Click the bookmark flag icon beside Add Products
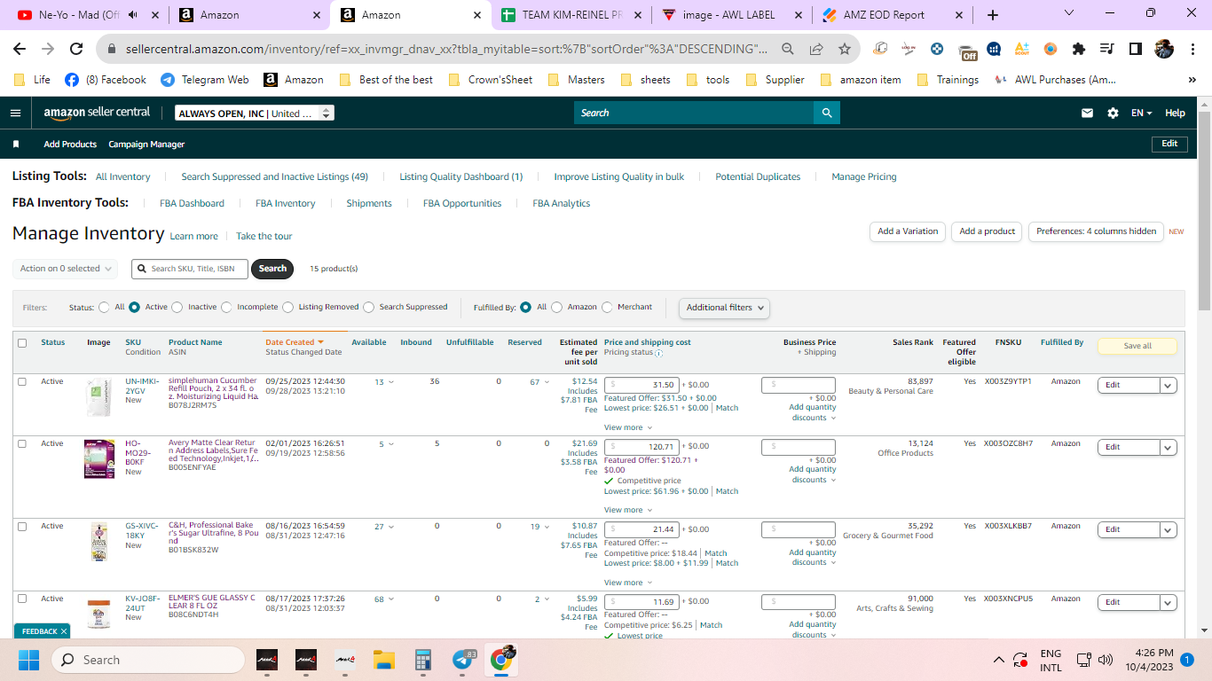This screenshot has width=1212, height=681. point(16,144)
